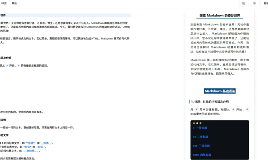Click the **粗体** code text in editor
The width and height of the screenshot is (268, 160).
[x=31, y=143]
